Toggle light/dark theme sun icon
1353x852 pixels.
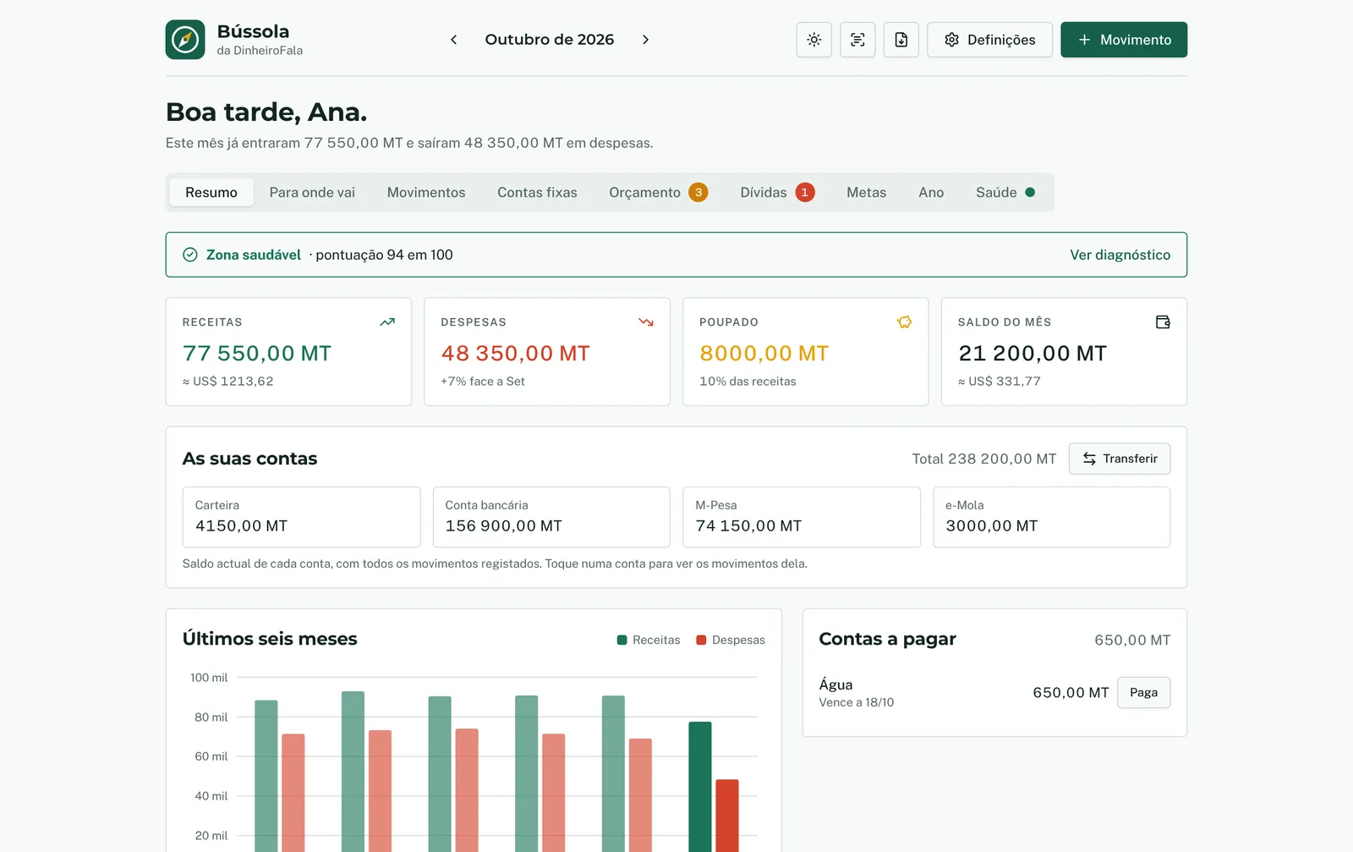(813, 40)
